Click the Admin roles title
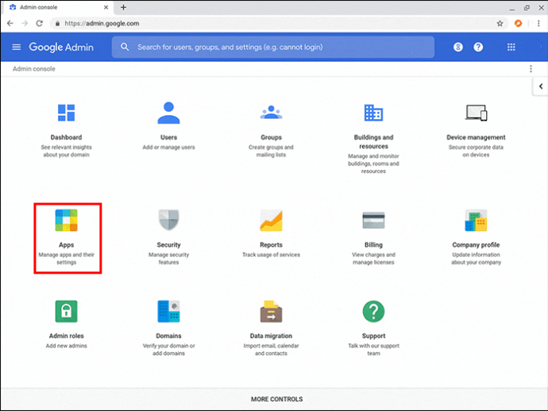Screen dimensions: 548x411 coord(66,336)
